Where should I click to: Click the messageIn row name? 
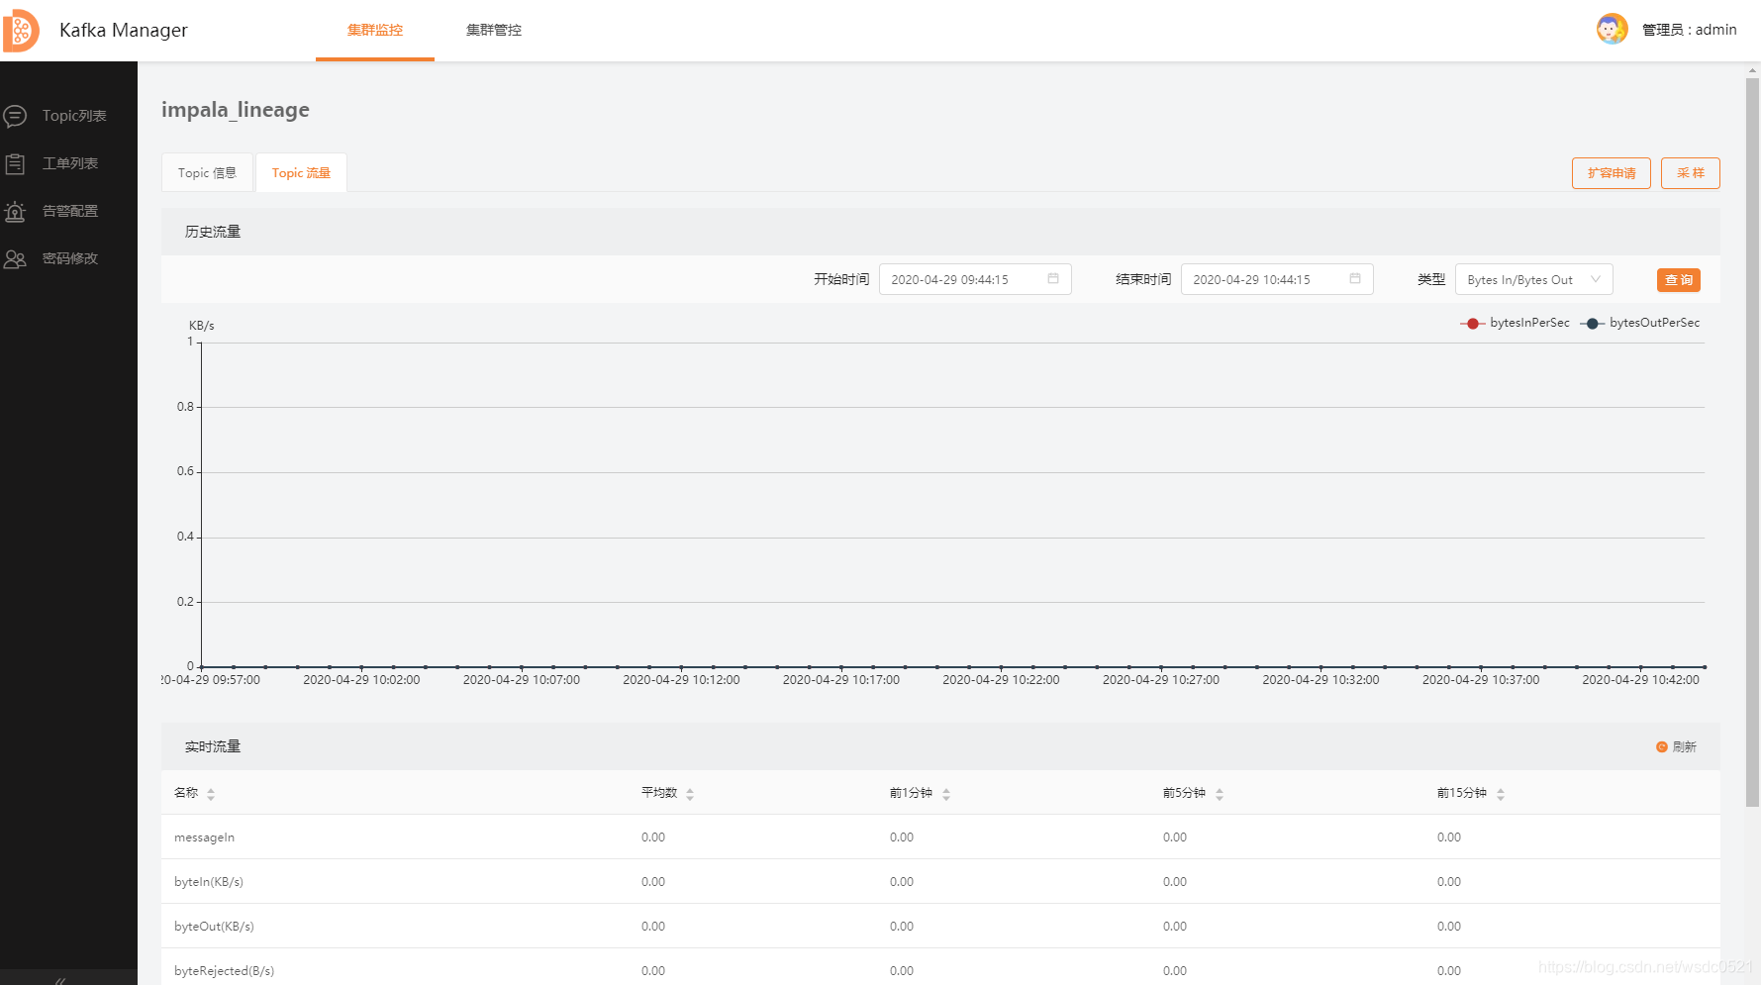point(204,837)
